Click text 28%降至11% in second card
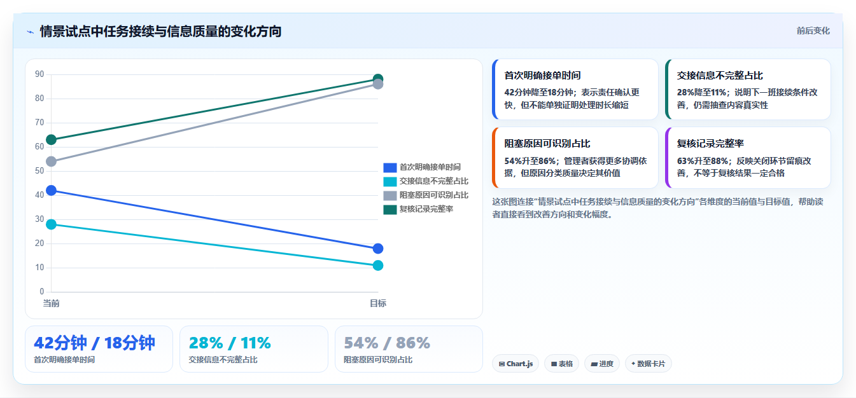The image size is (856, 398). 703,92
